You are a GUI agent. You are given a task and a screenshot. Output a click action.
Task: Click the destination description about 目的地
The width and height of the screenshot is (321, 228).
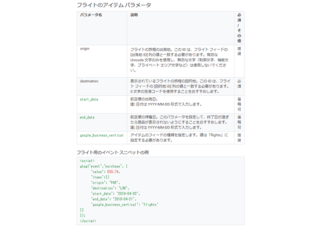(180, 86)
